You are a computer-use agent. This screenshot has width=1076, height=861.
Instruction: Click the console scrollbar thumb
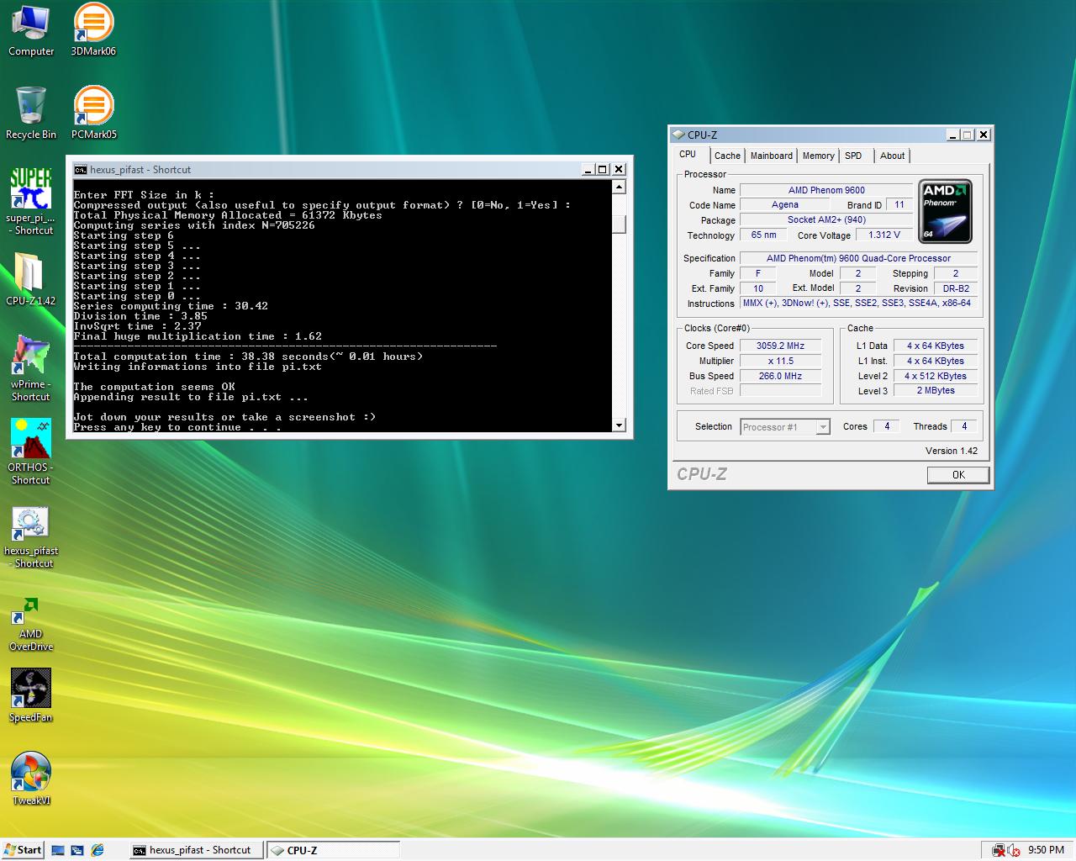(x=619, y=224)
